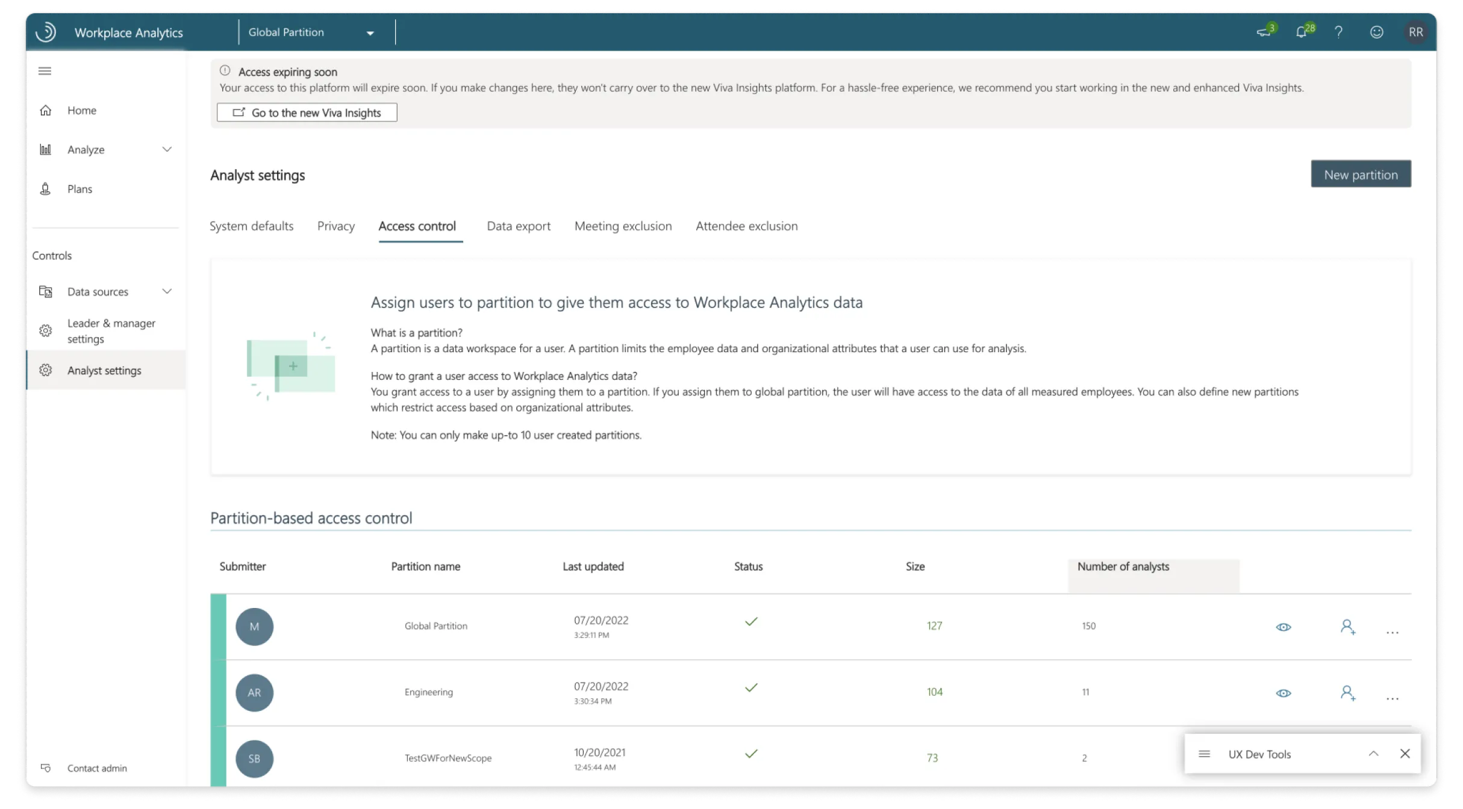1463x809 pixels.
Task: Open the Global Partition dropdown in the header
Action: pyautogui.click(x=370, y=32)
